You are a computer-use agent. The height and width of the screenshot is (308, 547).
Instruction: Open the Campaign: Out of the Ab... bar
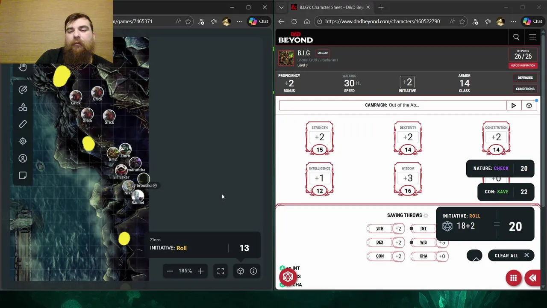point(392,105)
